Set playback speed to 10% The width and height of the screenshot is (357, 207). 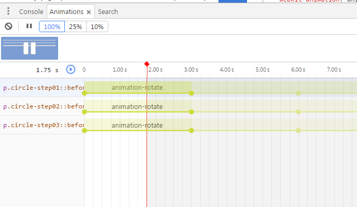(x=97, y=26)
